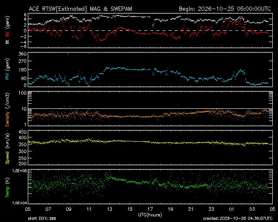Click the '15' hour tick label

point(130,209)
